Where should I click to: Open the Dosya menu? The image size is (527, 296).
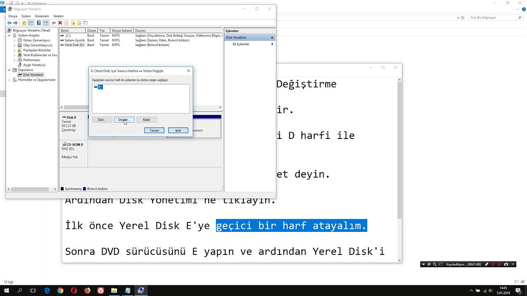pyautogui.click(x=13, y=16)
